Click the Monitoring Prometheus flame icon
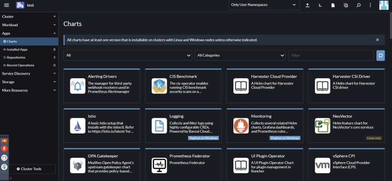392x181 pixels. [x=241, y=126]
